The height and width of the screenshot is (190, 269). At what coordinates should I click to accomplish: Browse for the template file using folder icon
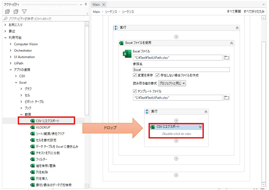coord(227,98)
